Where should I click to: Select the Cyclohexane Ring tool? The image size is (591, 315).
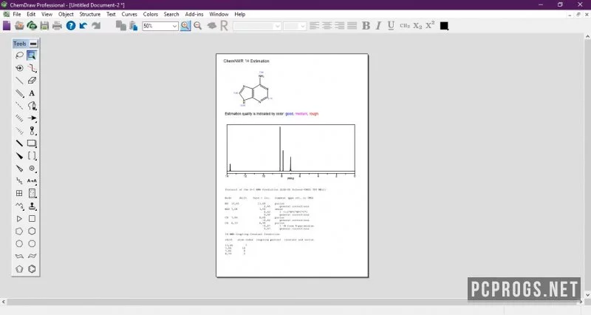point(32,231)
